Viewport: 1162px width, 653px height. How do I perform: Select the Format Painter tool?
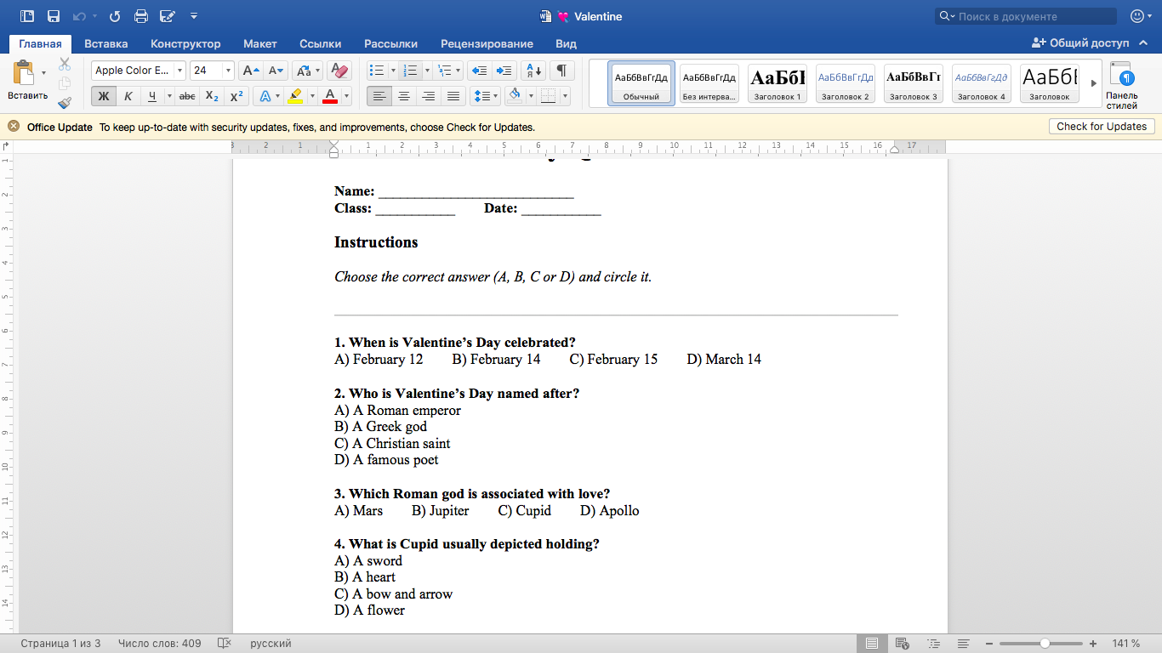64,102
